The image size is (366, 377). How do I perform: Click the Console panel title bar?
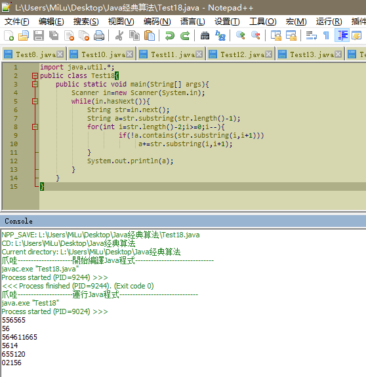pyautogui.click(x=183, y=221)
